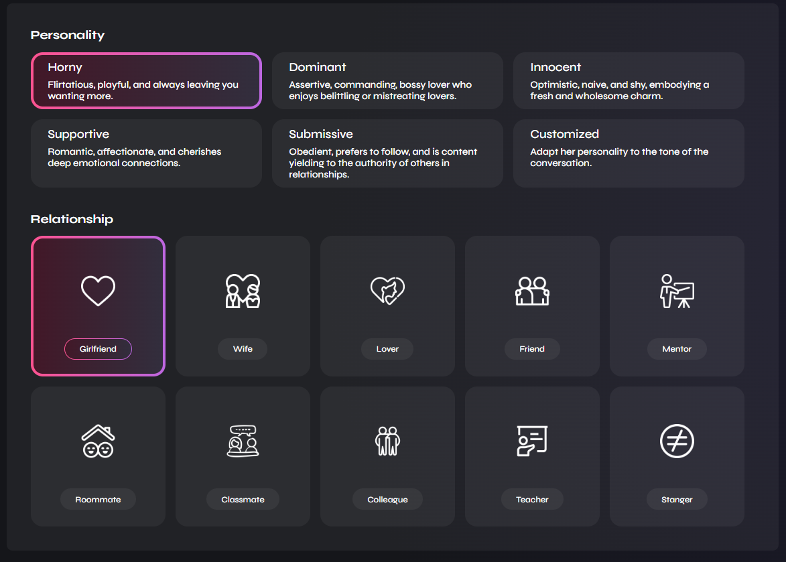Click the Roommate label pill
Image resolution: width=786 pixels, height=562 pixels.
coord(98,500)
